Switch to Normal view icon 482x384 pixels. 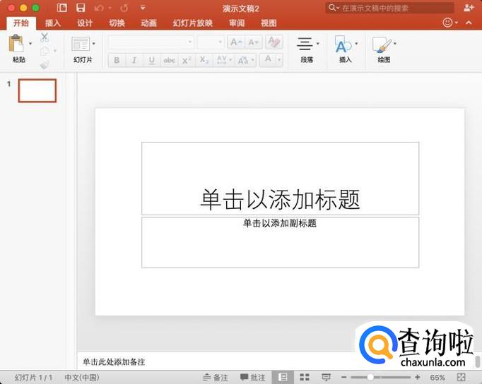pos(283,377)
